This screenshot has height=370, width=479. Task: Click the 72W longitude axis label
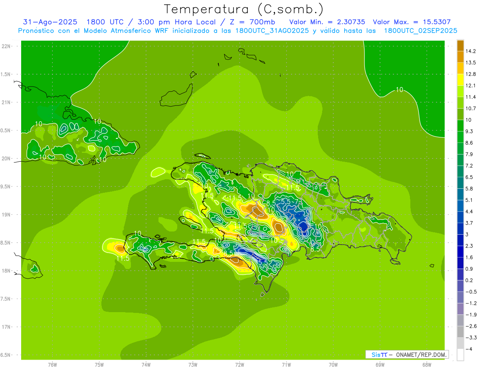[x=239, y=364]
